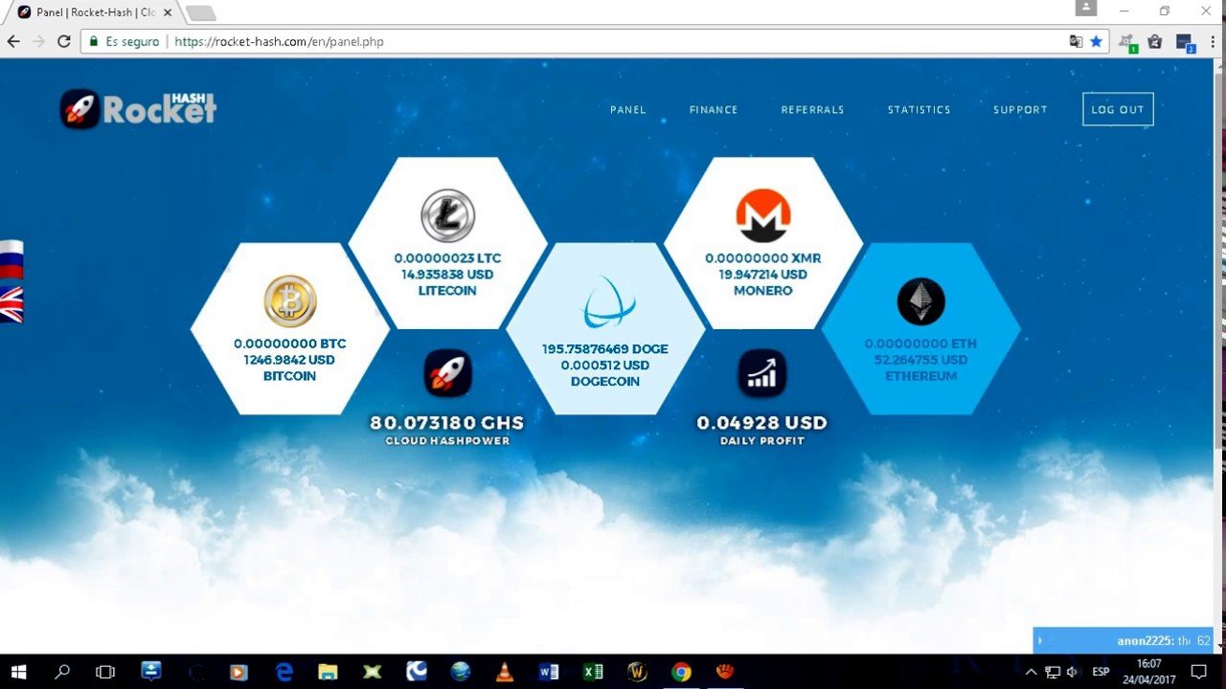Open the extension with green badge 1
Screen dimensions: 1226x689
point(1127,43)
